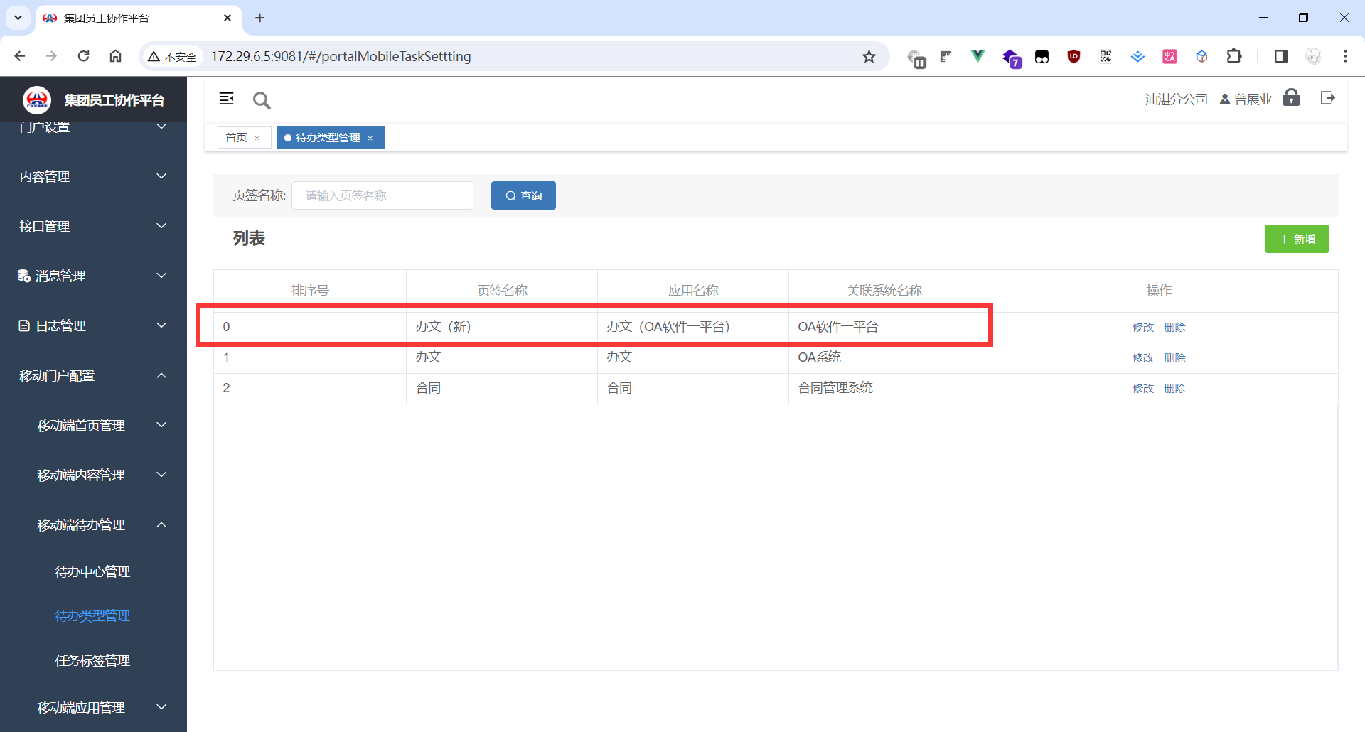The width and height of the screenshot is (1365, 732).
Task: Open the 任务标签管理 menu item
Action: [92, 660]
